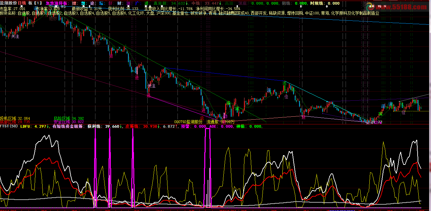Click the 中证100 sector name
The height and width of the screenshot is (211, 431).
point(312,13)
